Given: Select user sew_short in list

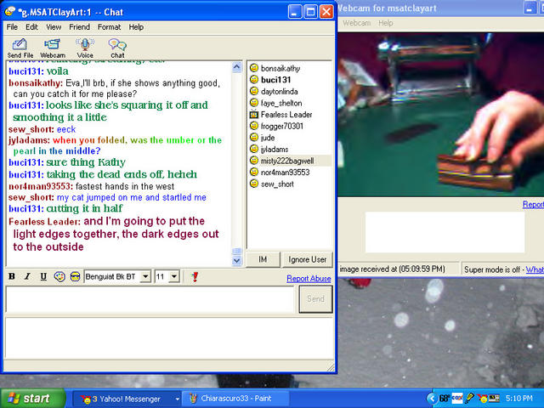Looking at the screenshot, I should click(x=277, y=184).
